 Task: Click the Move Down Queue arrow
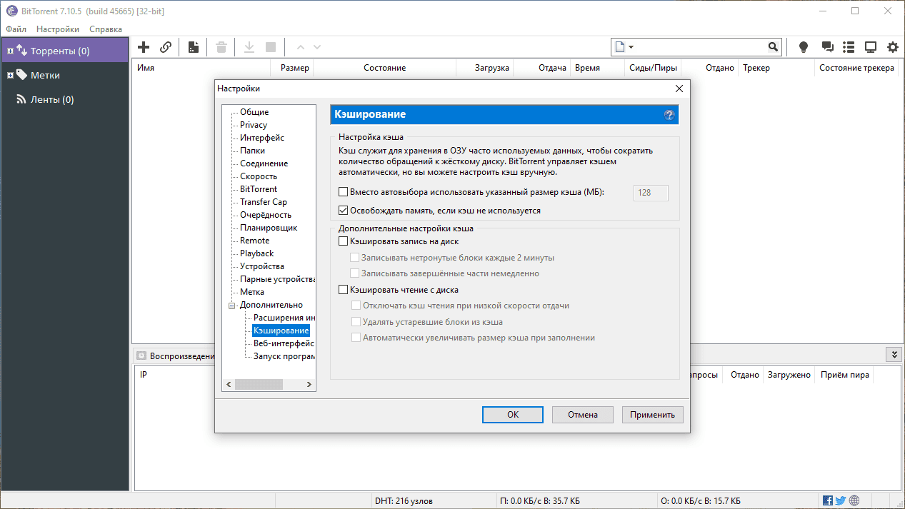317,47
